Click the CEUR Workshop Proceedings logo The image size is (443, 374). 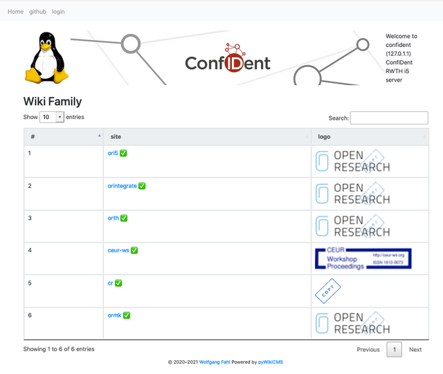click(363, 259)
